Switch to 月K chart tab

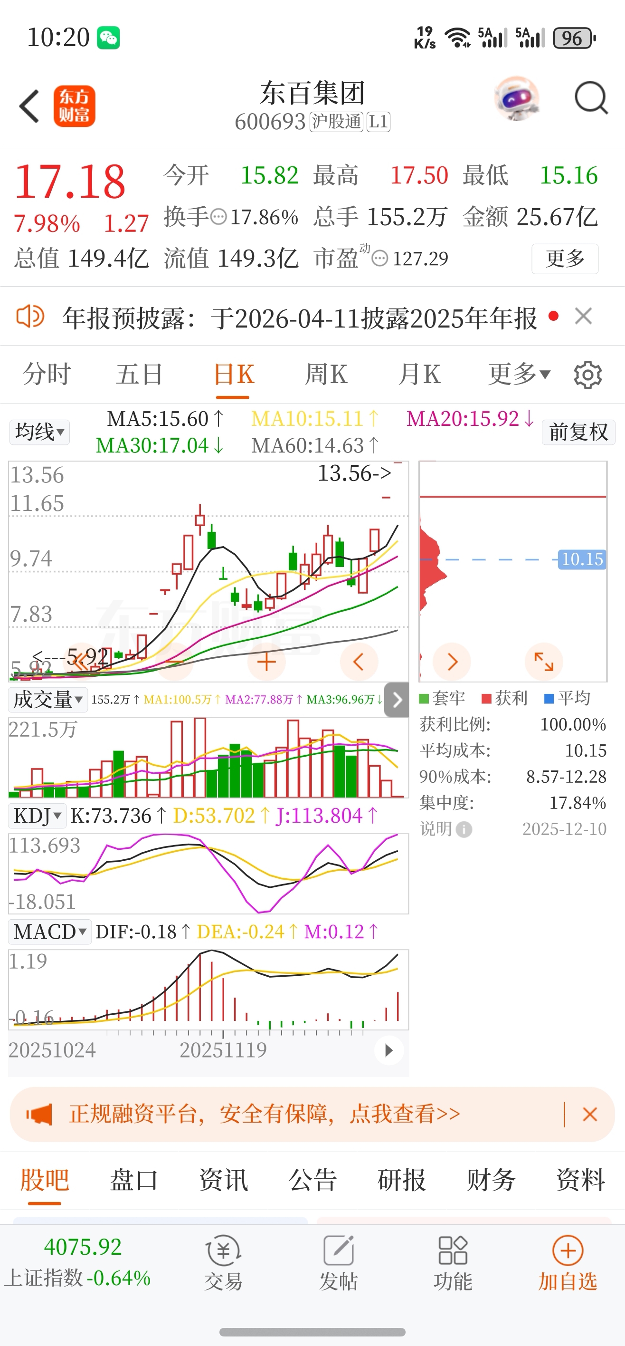419,374
